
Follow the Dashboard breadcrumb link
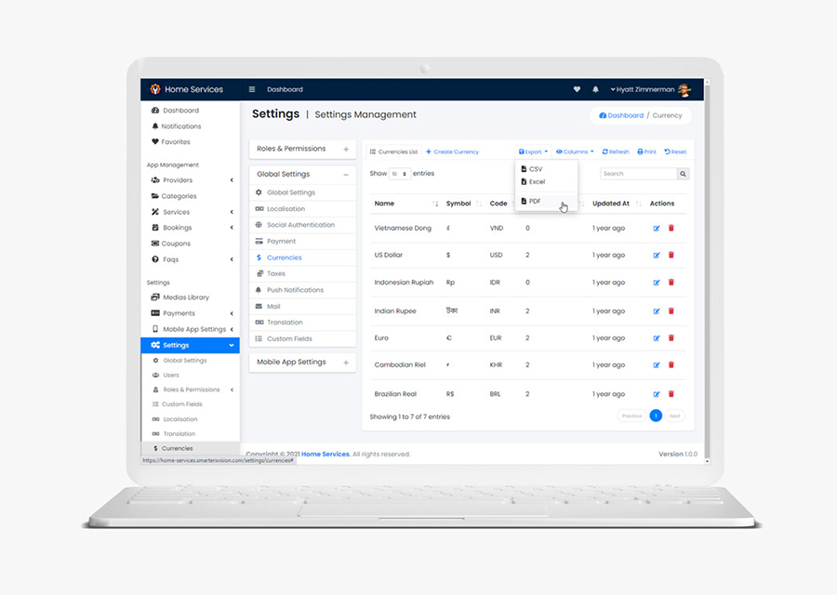621,115
